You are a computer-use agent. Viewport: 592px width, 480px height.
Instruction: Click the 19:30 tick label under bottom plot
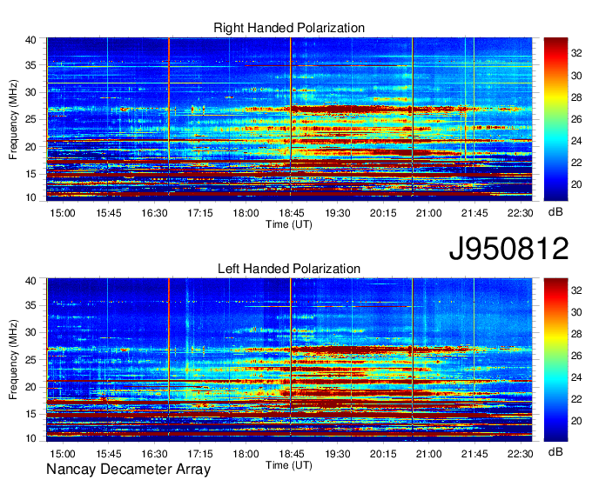pos(338,454)
